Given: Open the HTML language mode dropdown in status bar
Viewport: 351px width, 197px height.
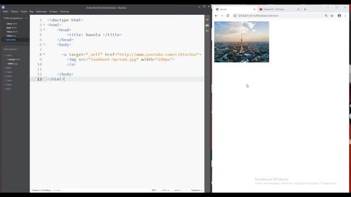Looking at the screenshot, I should [x=178, y=190].
